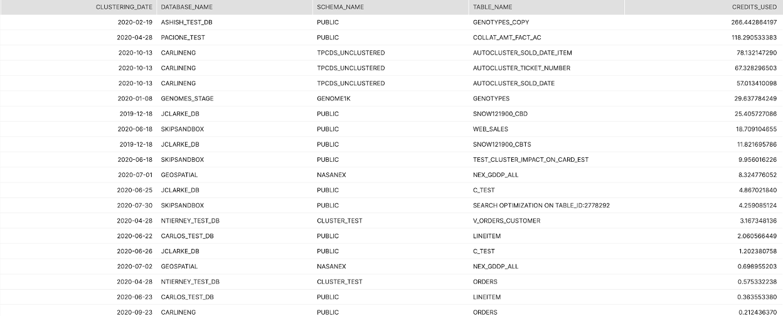This screenshot has height=316, width=783.
Task: Select the TEST_CLUSTER_IMPACT_ON_CARD_EST cell
Action: click(x=530, y=160)
